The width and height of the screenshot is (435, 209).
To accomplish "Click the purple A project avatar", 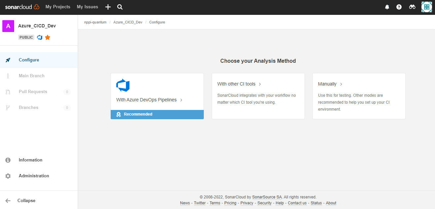I will (8, 26).
